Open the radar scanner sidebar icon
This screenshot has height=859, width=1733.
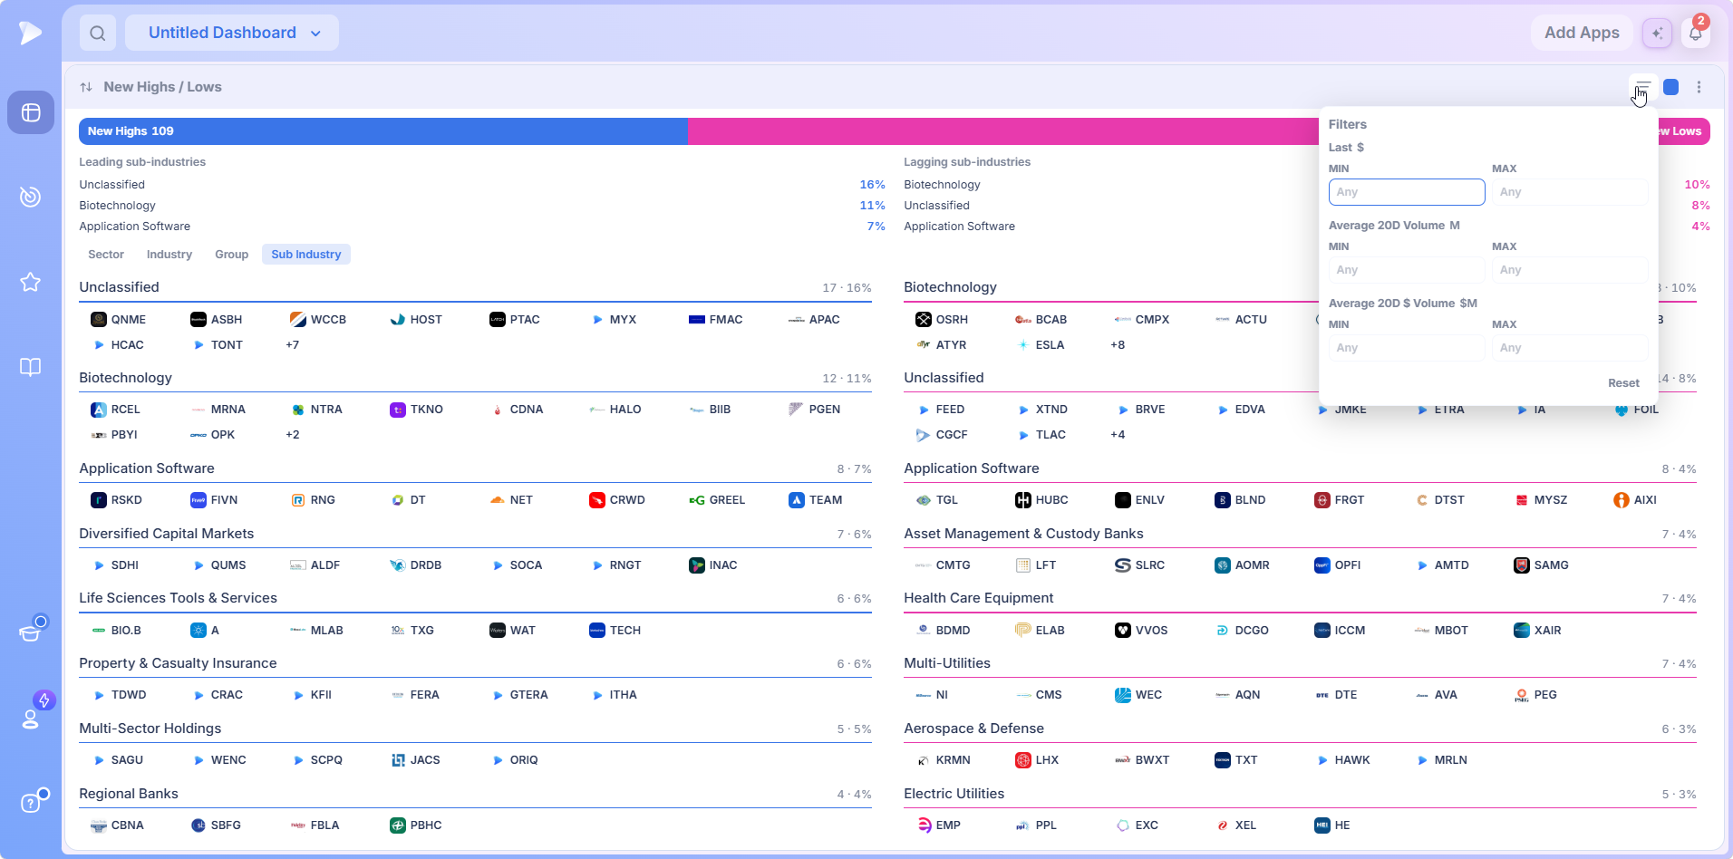click(x=31, y=197)
